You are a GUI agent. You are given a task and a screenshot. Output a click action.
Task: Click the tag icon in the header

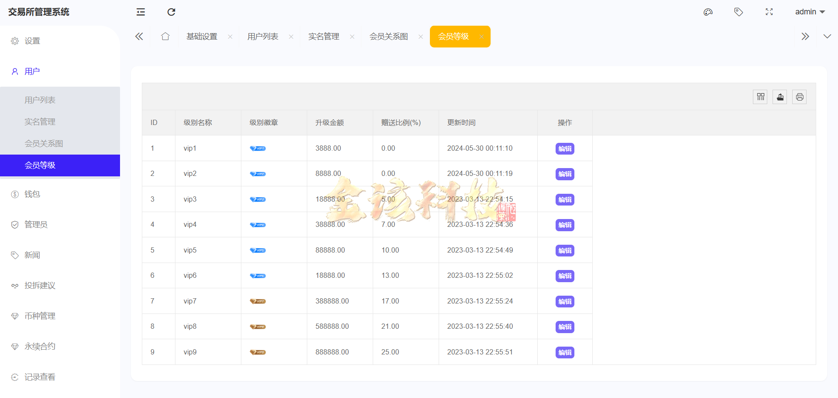pyautogui.click(x=738, y=12)
